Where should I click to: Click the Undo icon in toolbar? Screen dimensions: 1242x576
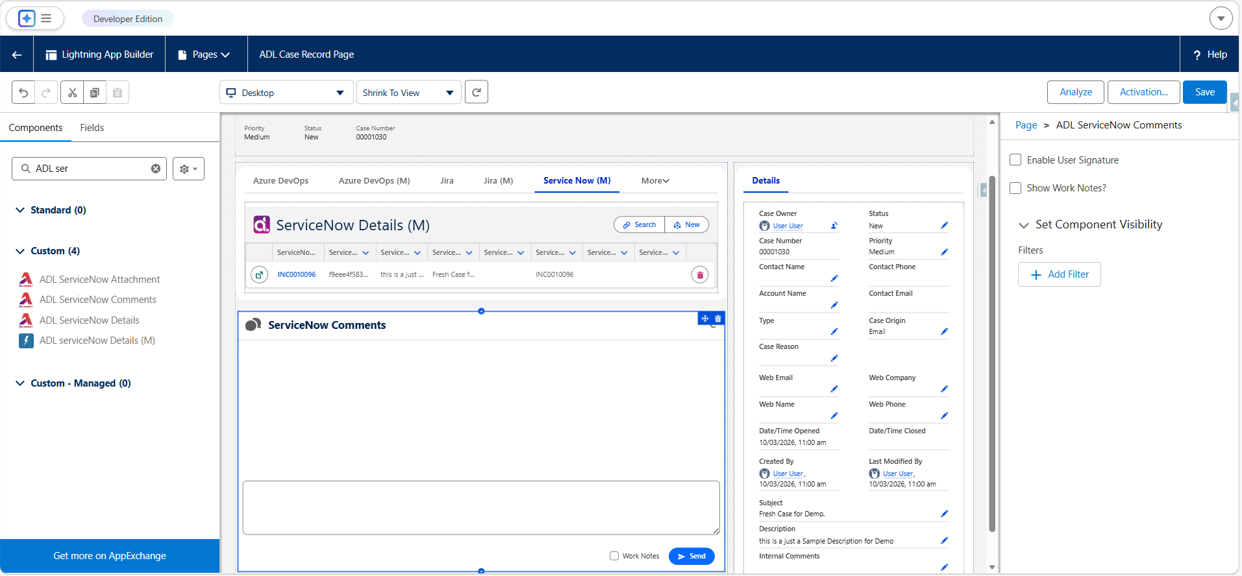click(23, 93)
